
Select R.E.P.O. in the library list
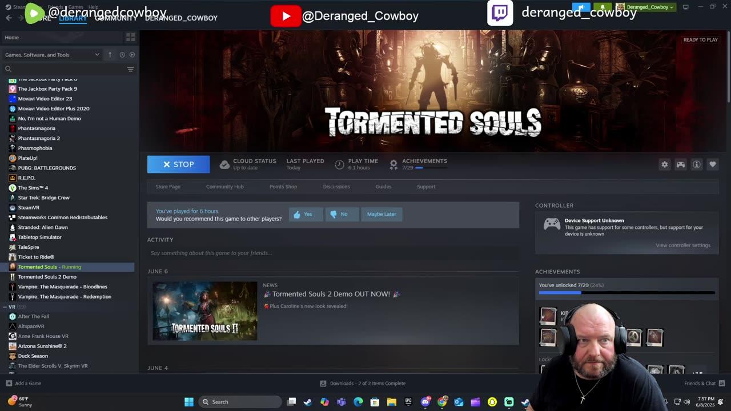tap(26, 178)
